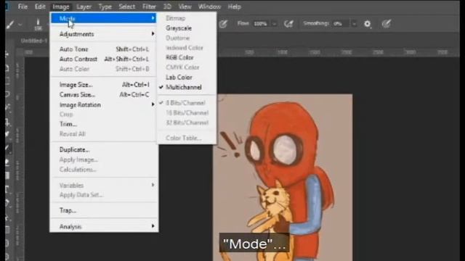Close the open Image menu
Screen dimensions: 465x261
tap(61, 7)
